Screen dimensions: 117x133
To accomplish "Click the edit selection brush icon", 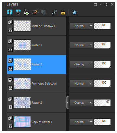I will 35,12.
